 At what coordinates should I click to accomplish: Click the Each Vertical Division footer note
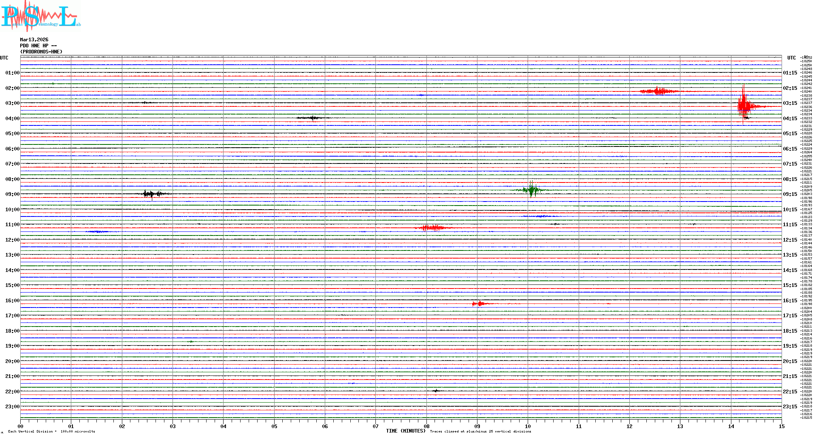point(51,431)
